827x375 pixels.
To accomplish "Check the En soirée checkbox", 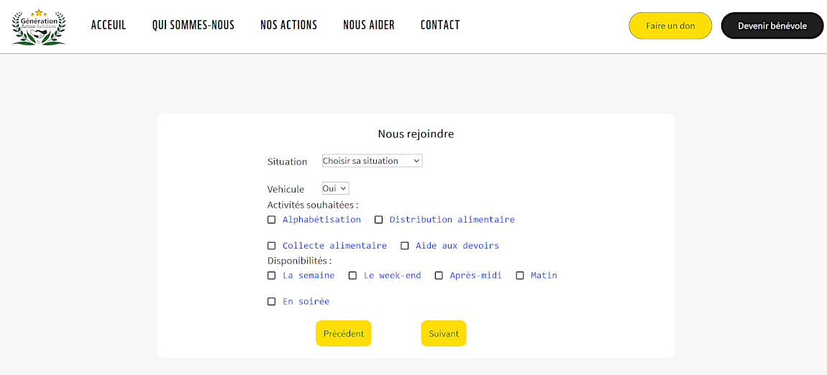I will click(x=272, y=302).
